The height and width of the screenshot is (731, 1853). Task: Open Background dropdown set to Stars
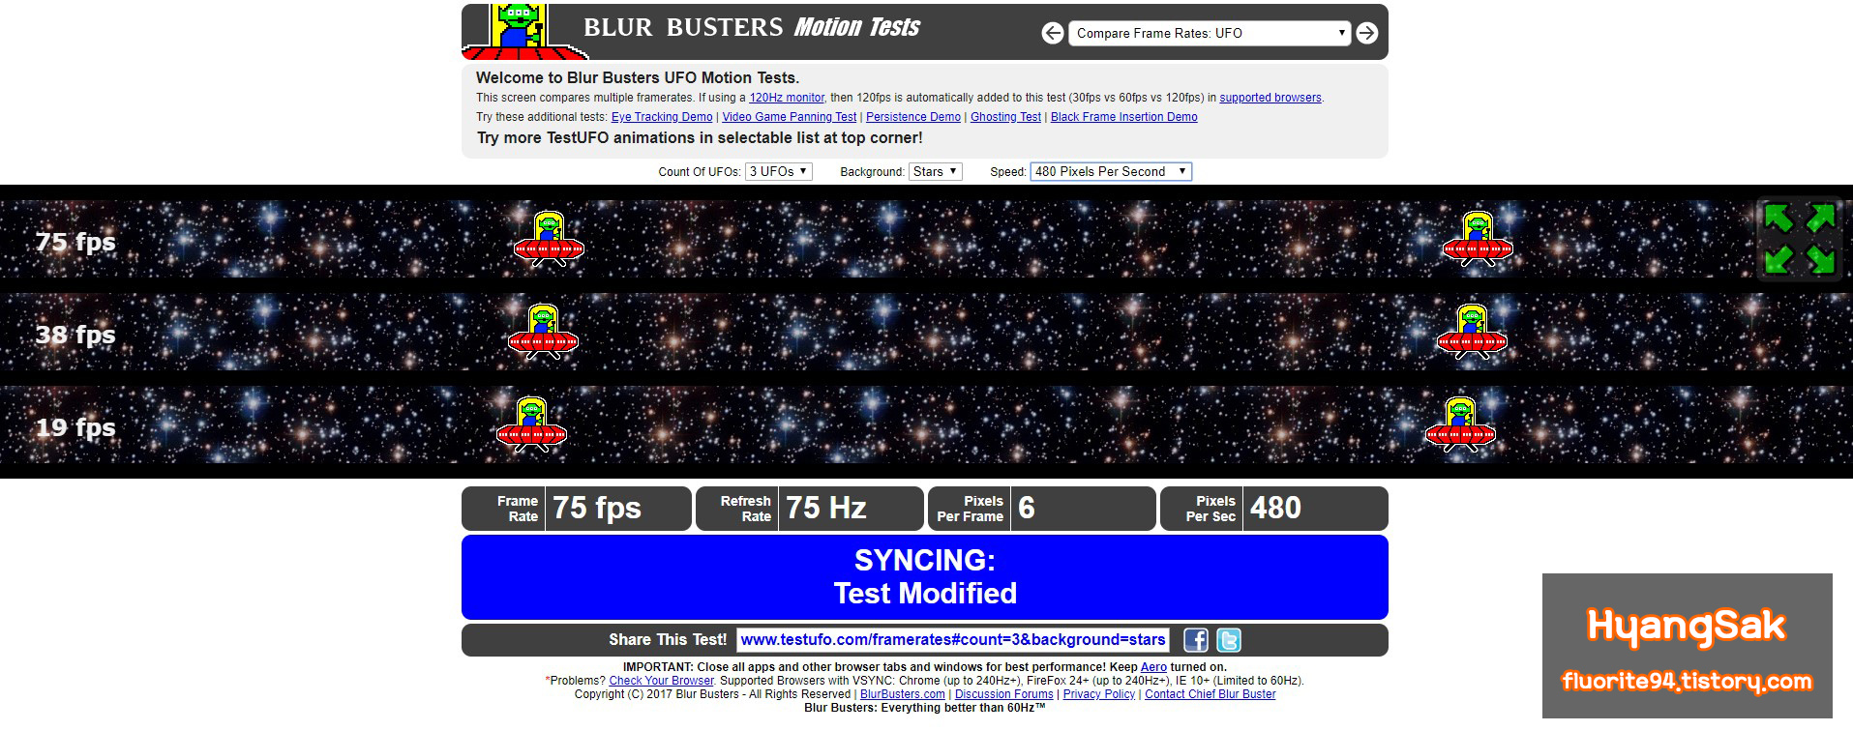[x=935, y=171]
